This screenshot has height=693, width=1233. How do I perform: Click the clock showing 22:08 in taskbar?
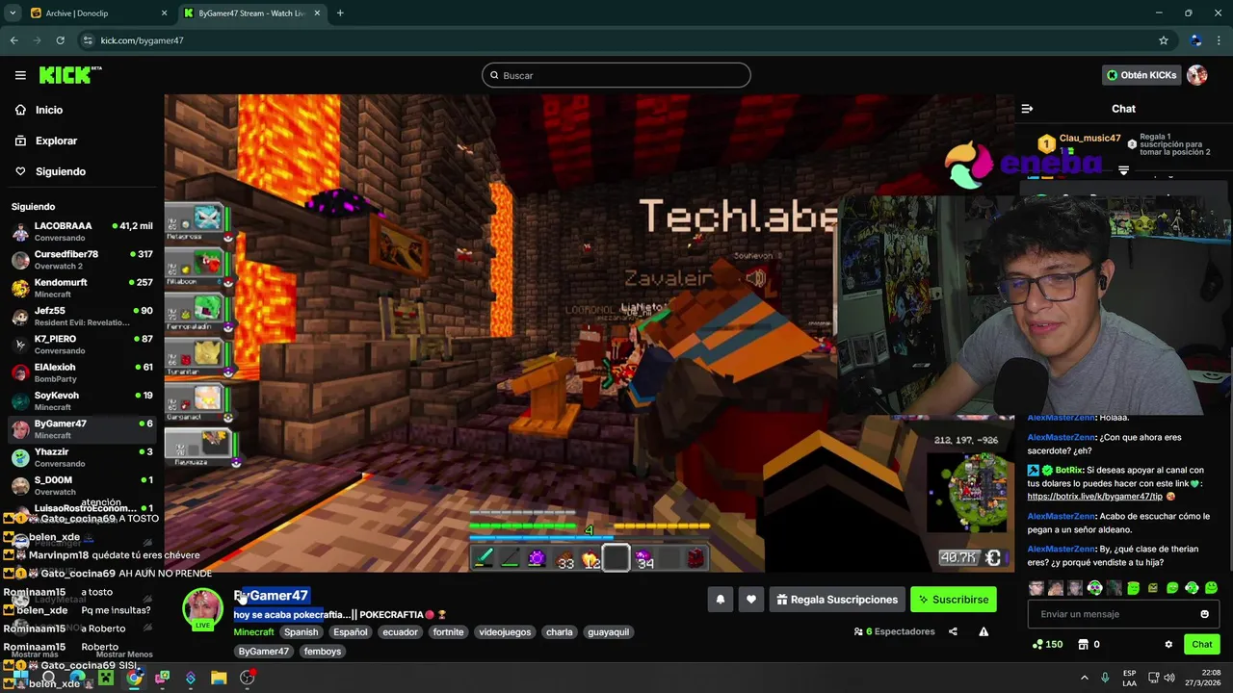coord(1211,678)
